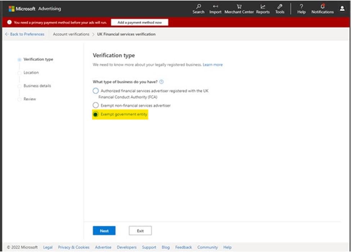The height and width of the screenshot is (252, 351).
Task: Click the Exit button
Action: click(x=140, y=230)
